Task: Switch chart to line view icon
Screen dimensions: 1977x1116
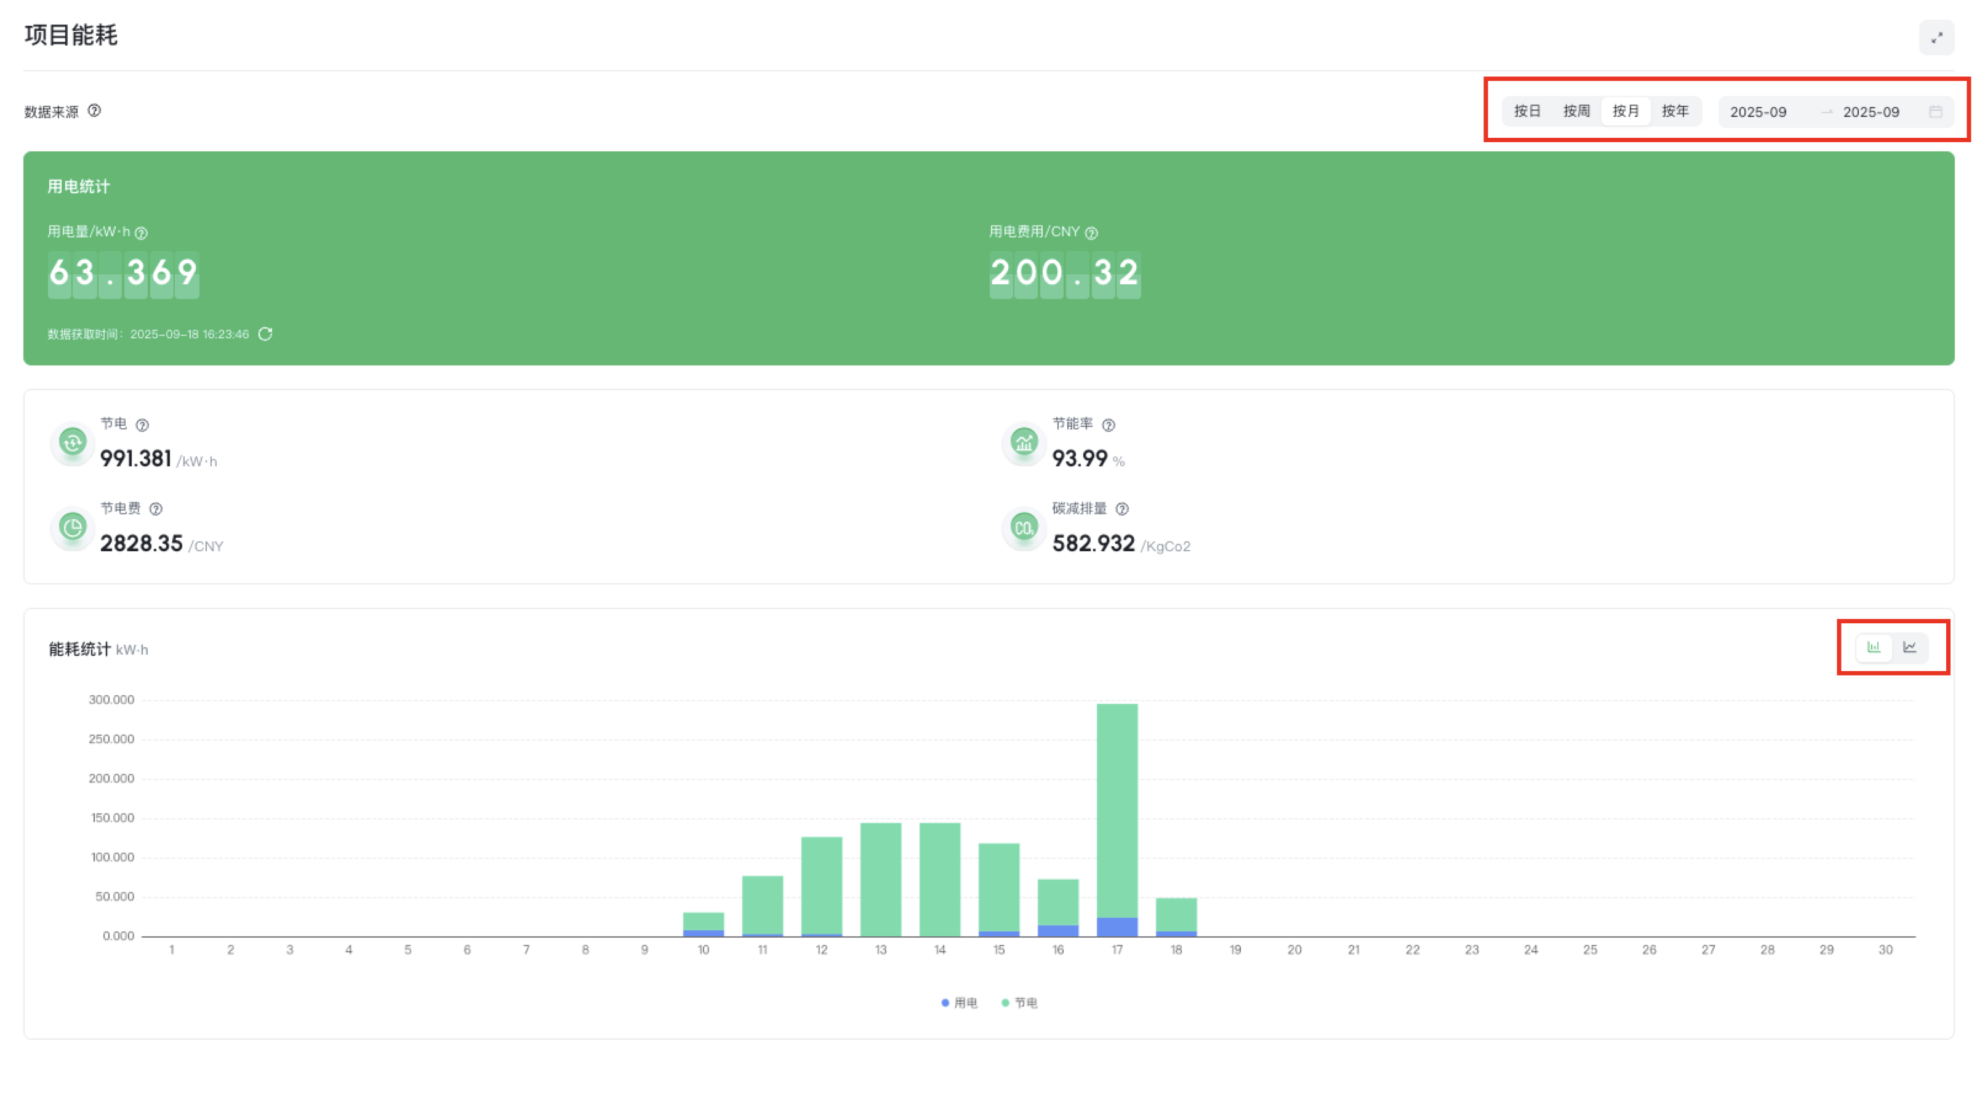Action: click(1909, 647)
